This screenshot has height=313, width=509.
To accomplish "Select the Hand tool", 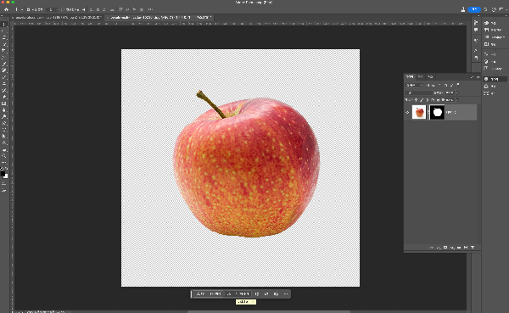I will 4,150.
